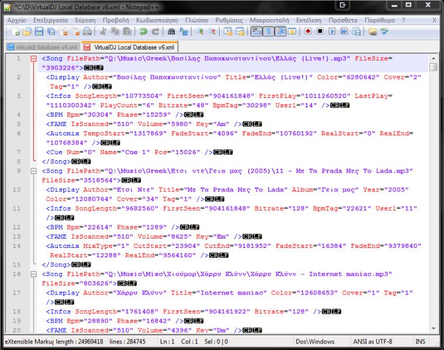
Task: Click the Replace toolbar icon
Action: 183,32
